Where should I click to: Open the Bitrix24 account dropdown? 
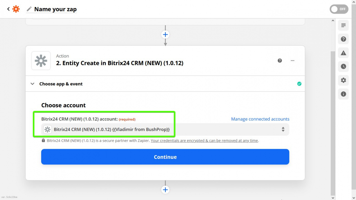click(x=165, y=129)
